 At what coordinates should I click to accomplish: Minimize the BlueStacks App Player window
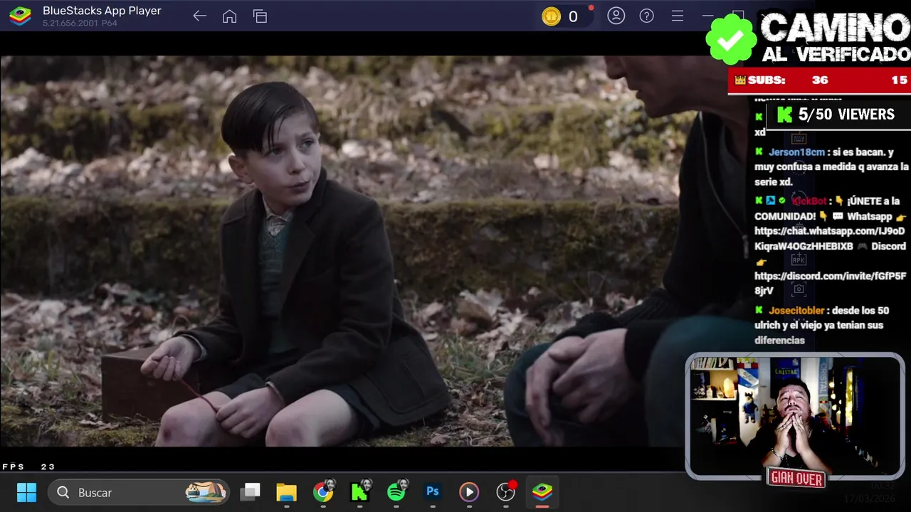[x=707, y=16]
